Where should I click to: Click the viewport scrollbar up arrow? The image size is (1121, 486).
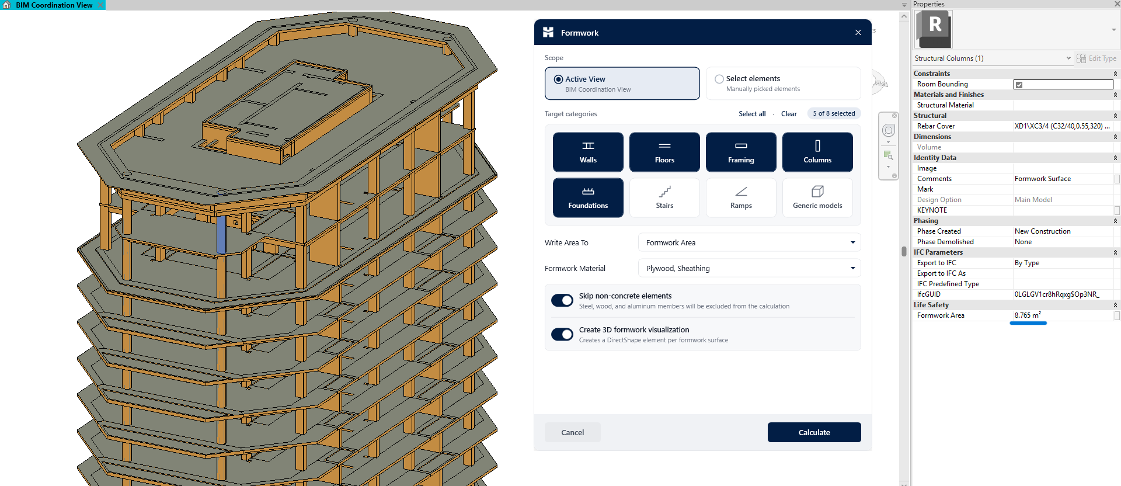(904, 16)
